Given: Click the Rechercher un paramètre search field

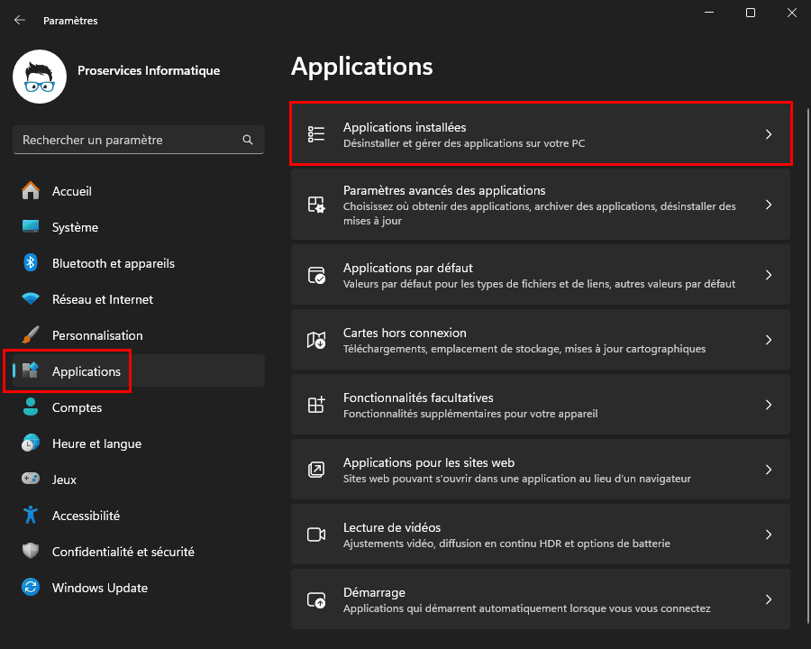Looking at the screenshot, I should (x=135, y=140).
